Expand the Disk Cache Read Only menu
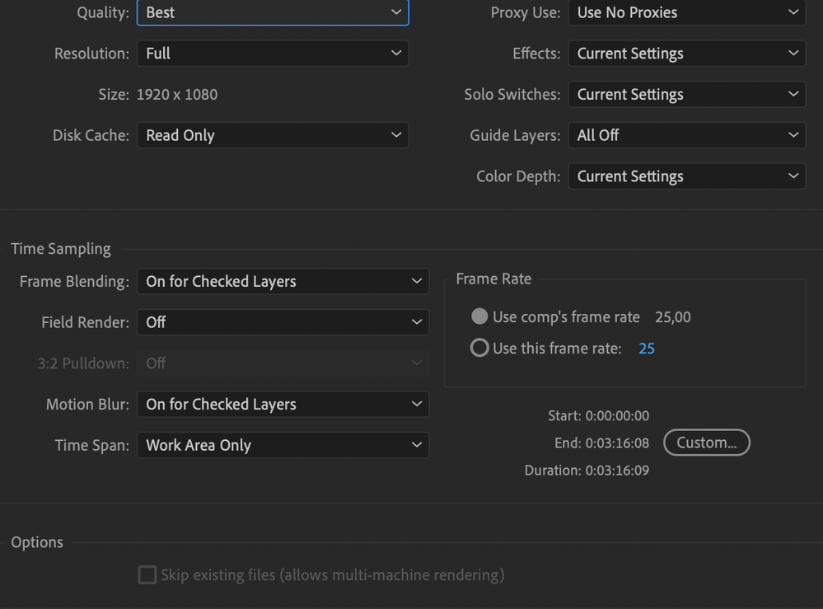This screenshot has width=823, height=609. tap(273, 135)
